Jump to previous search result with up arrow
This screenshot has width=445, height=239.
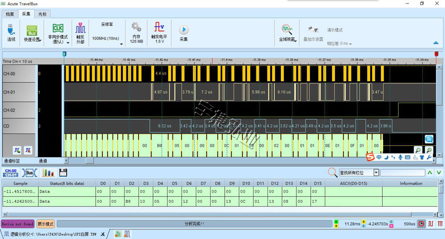[x=430, y=172]
